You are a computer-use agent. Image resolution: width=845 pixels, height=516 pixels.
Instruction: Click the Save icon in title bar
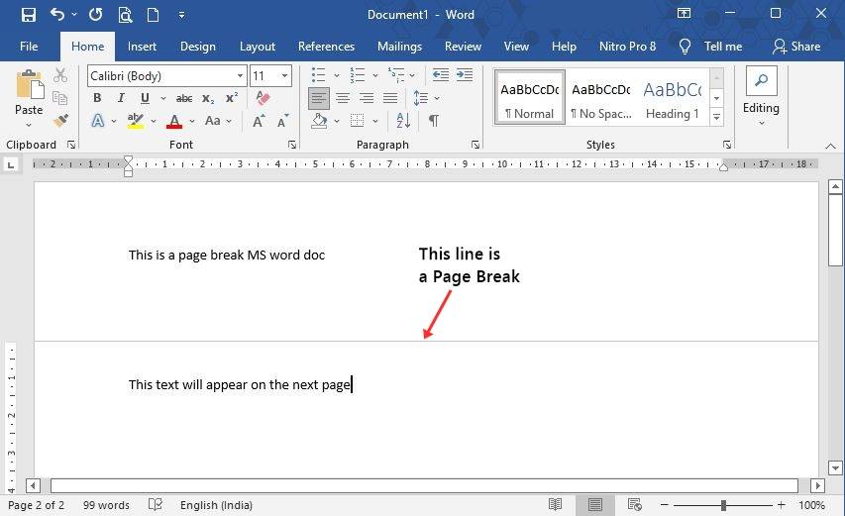point(28,15)
